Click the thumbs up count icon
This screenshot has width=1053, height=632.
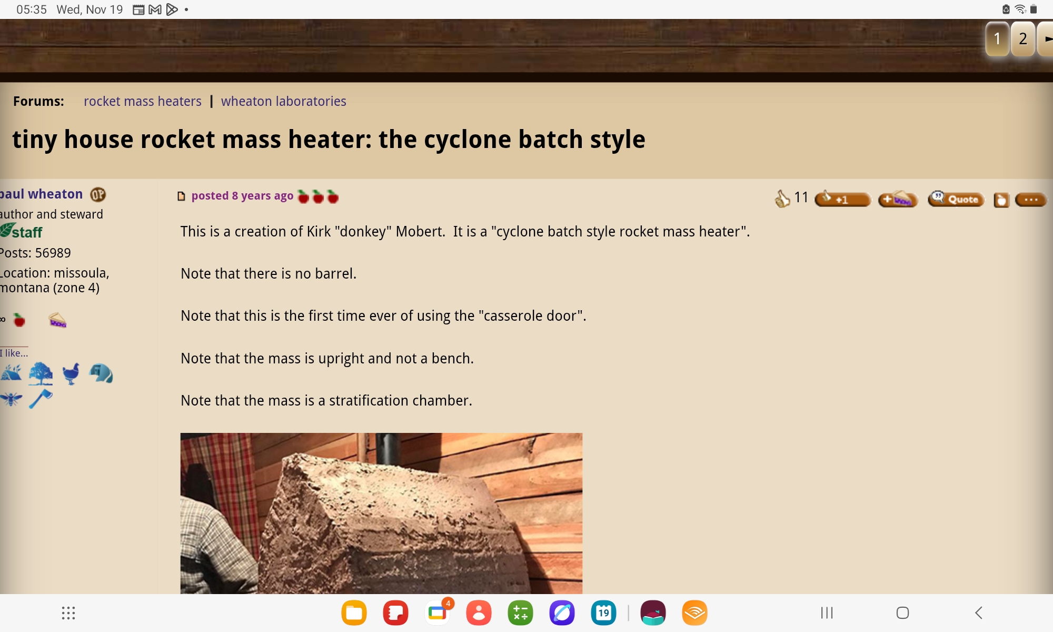(x=782, y=198)
